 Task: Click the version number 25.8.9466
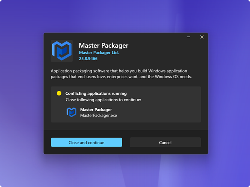pyautogui.click(x=88, y=59)
